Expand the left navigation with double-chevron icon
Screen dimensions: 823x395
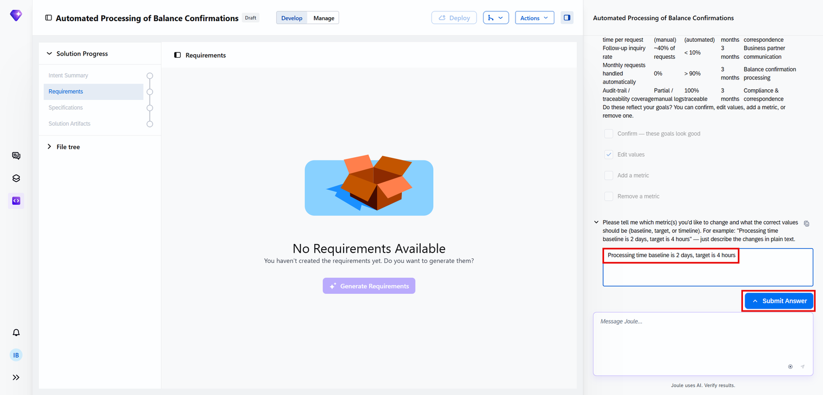click(16, 377)
